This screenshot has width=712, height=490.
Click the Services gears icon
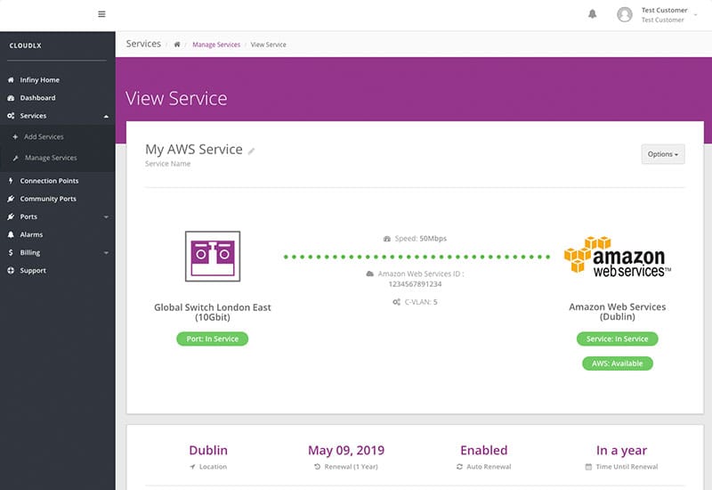(x=11, y=116)
